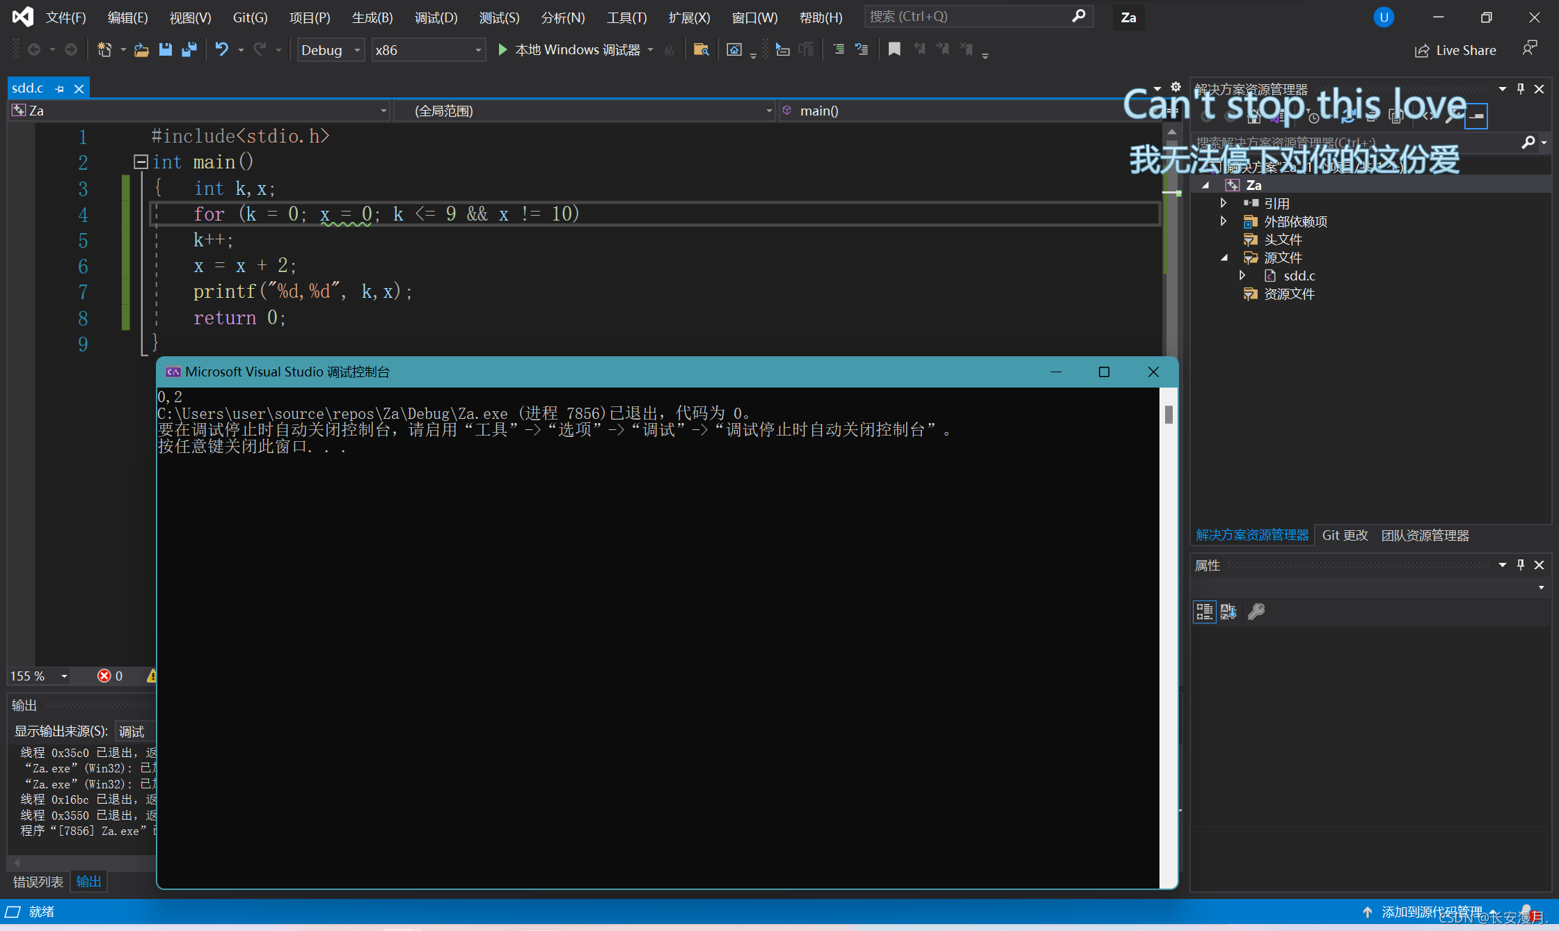Click the debug console vertical scrollbar thumb

1169,415
